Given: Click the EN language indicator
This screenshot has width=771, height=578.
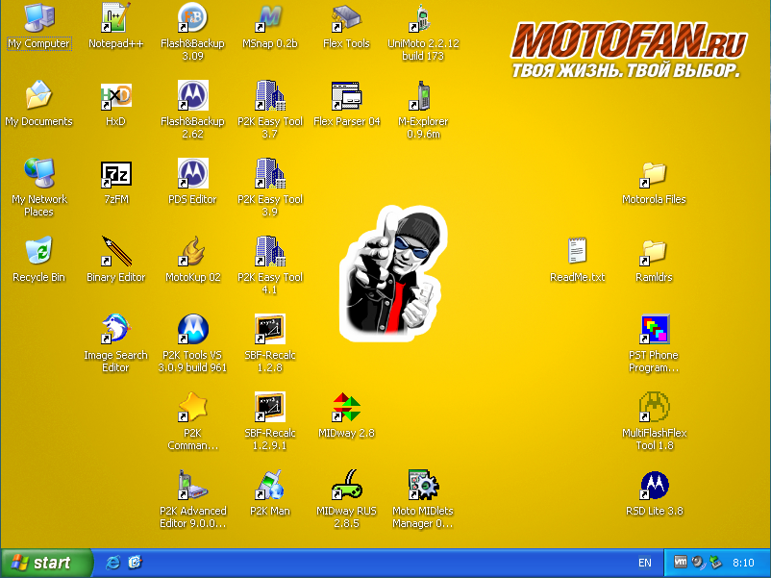Looking at the screenshot, I should 645,563.
